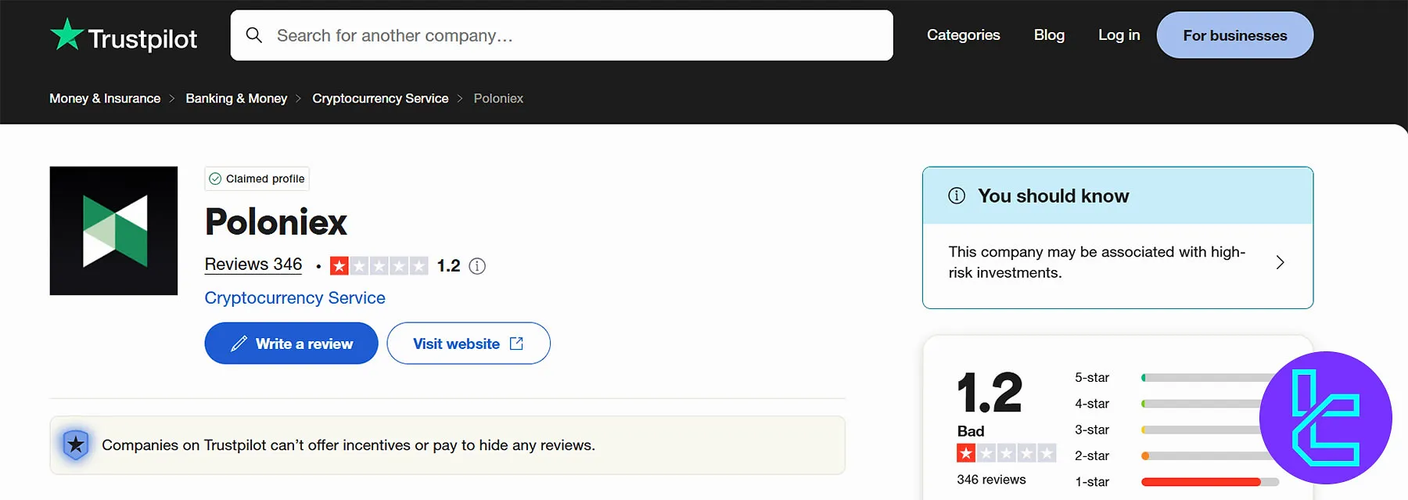Filter by 4-star rating bar

coord(1210,404)
